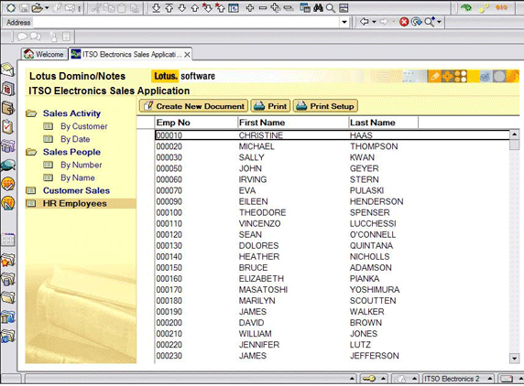Open the dropdown arrow next to Open folder icon
The width and height of the screenshot is (524, 386).
(47, 7)
